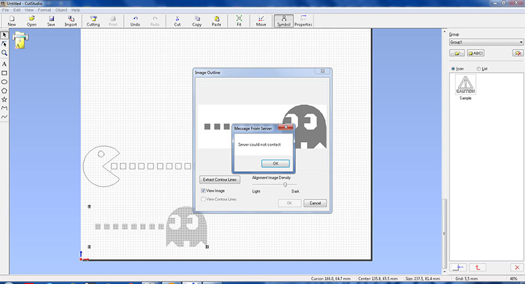Close the Image Outline dialog
The width and height of the screenshot is (525, 284).
[x=323, y=71]
